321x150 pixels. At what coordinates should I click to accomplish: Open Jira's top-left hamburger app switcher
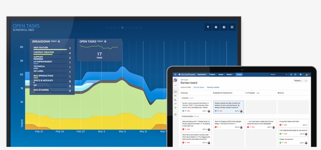click(x=175, y=75)
